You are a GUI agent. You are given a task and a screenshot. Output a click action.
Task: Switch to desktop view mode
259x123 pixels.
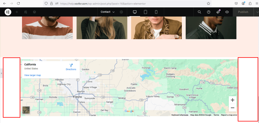[x=135, y=12]
